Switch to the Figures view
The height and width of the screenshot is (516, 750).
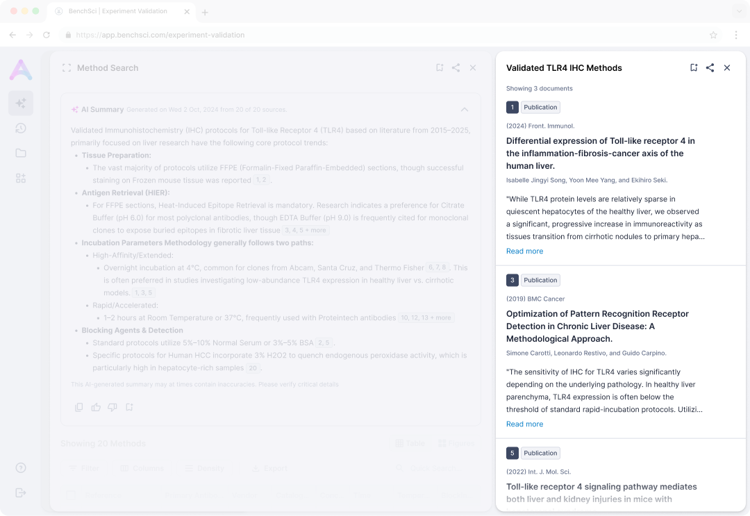[456, 444]
